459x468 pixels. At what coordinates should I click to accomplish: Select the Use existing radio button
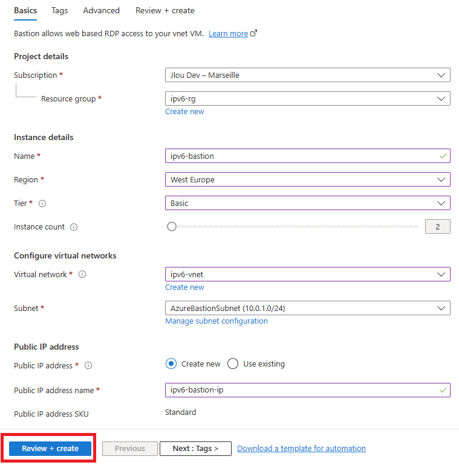[x=233, y=364]
